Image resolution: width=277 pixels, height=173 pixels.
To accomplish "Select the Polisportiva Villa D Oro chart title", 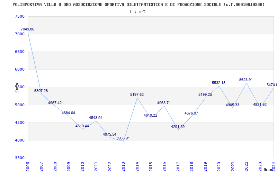I will (138, 4).
